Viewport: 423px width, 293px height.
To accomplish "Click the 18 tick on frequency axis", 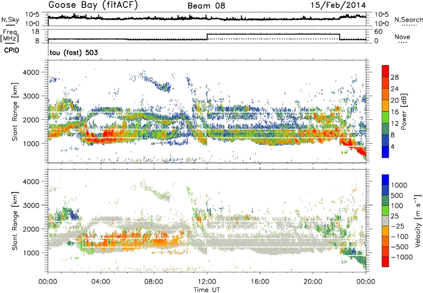I will pyautogui.click(x=35, y=32).
